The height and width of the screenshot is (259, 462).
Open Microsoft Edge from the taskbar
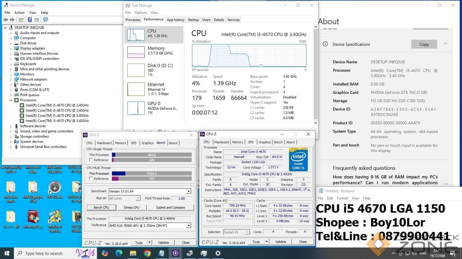(119, 253)
